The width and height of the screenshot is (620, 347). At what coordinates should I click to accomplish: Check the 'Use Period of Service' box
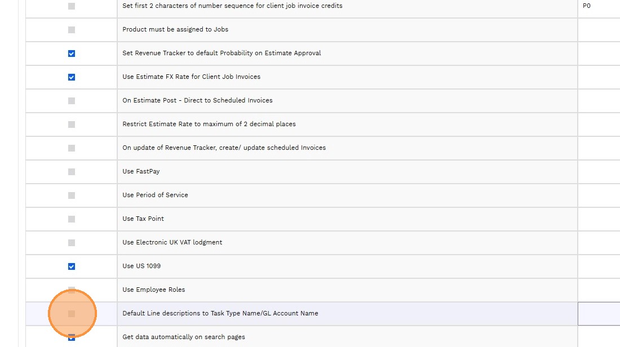point(72,195)
